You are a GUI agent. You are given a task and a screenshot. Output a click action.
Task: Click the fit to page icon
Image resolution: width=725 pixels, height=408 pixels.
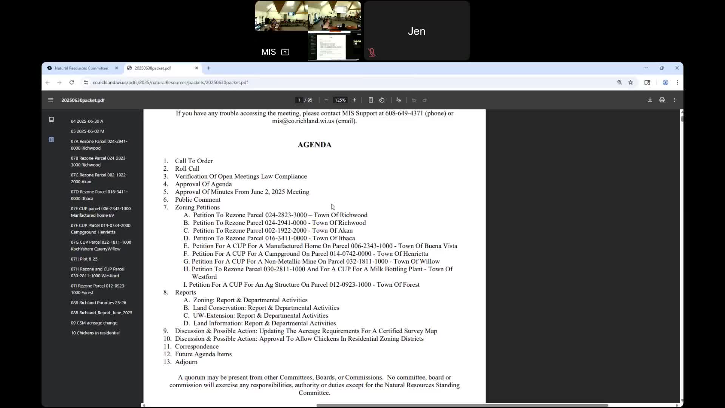[371, 100]
